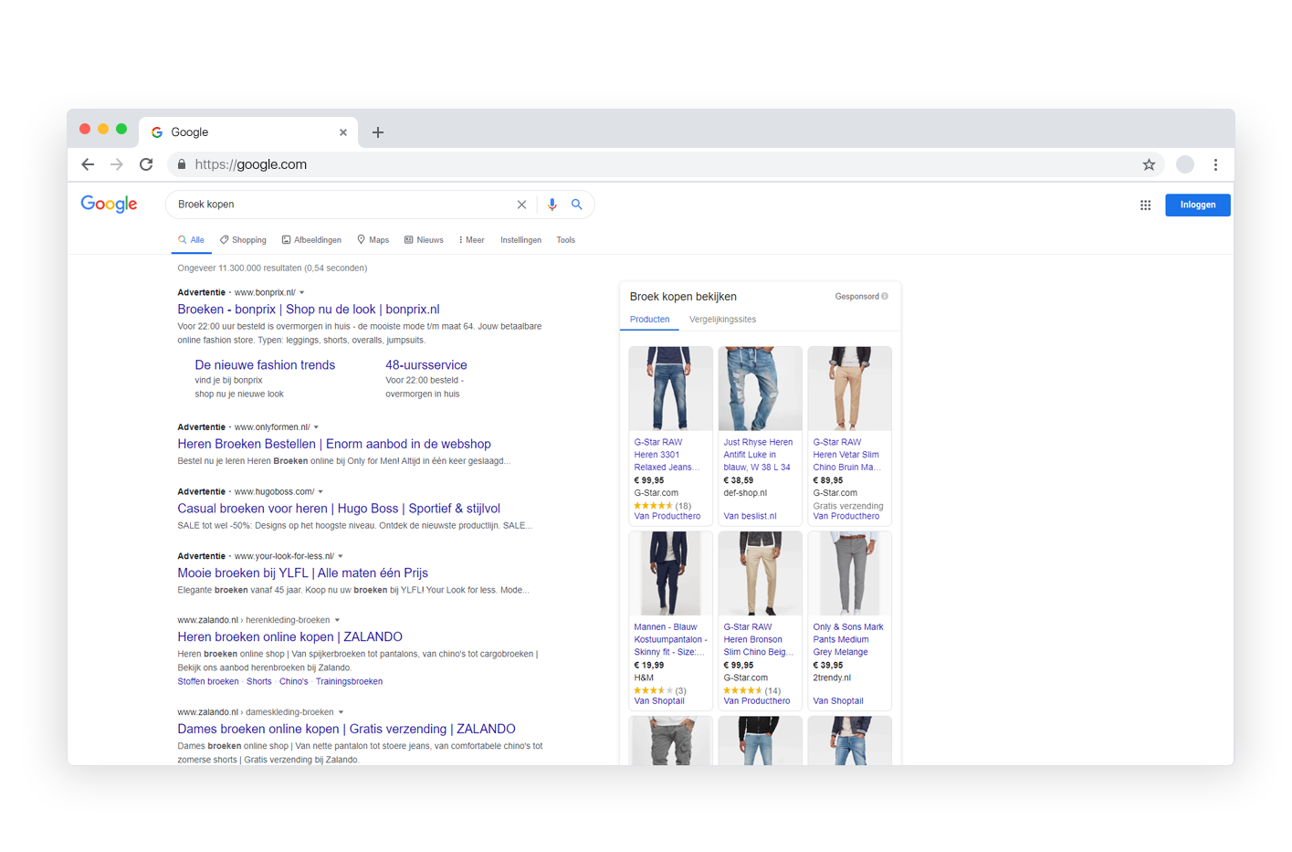Open Mannen Blauw Kostuumpantalon H&M product image
This screenshot has width=1292, height=852.
[670, 573]
